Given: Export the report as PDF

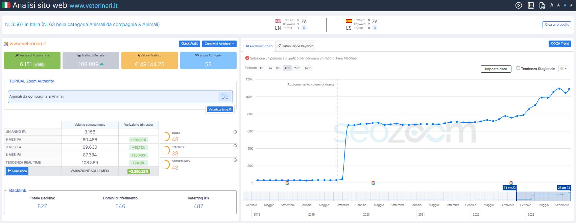Looking at the screenshot, I should click(x=542, y=5).
